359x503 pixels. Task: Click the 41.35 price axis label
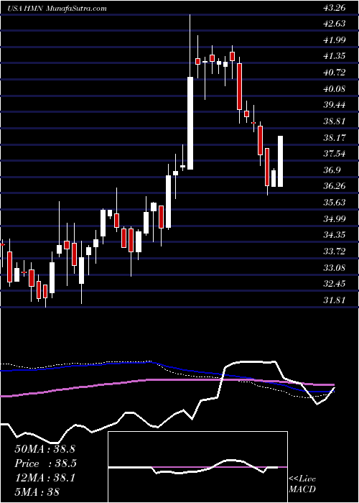335,56
